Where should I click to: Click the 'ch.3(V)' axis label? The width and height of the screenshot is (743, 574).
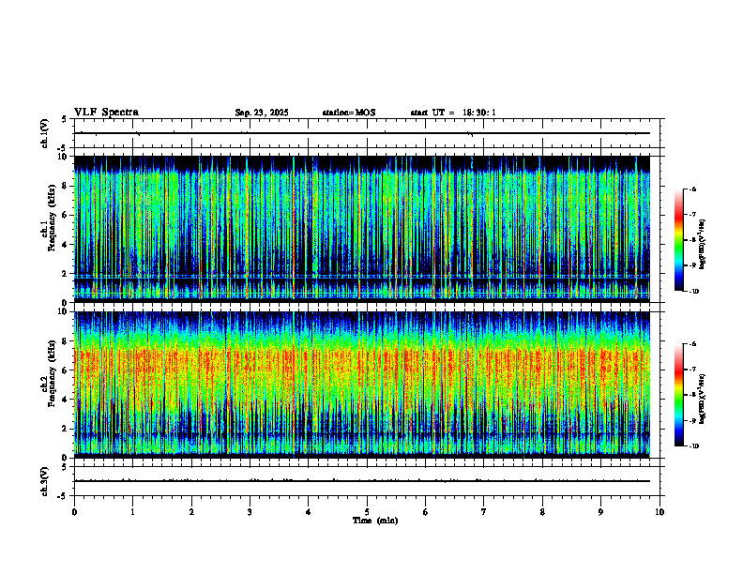[45, 481]
